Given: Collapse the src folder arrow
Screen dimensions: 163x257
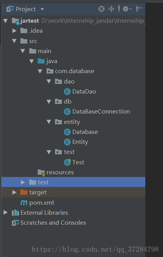Looking at the screenshot, I should pyautogui.click(x=14, y=41).
